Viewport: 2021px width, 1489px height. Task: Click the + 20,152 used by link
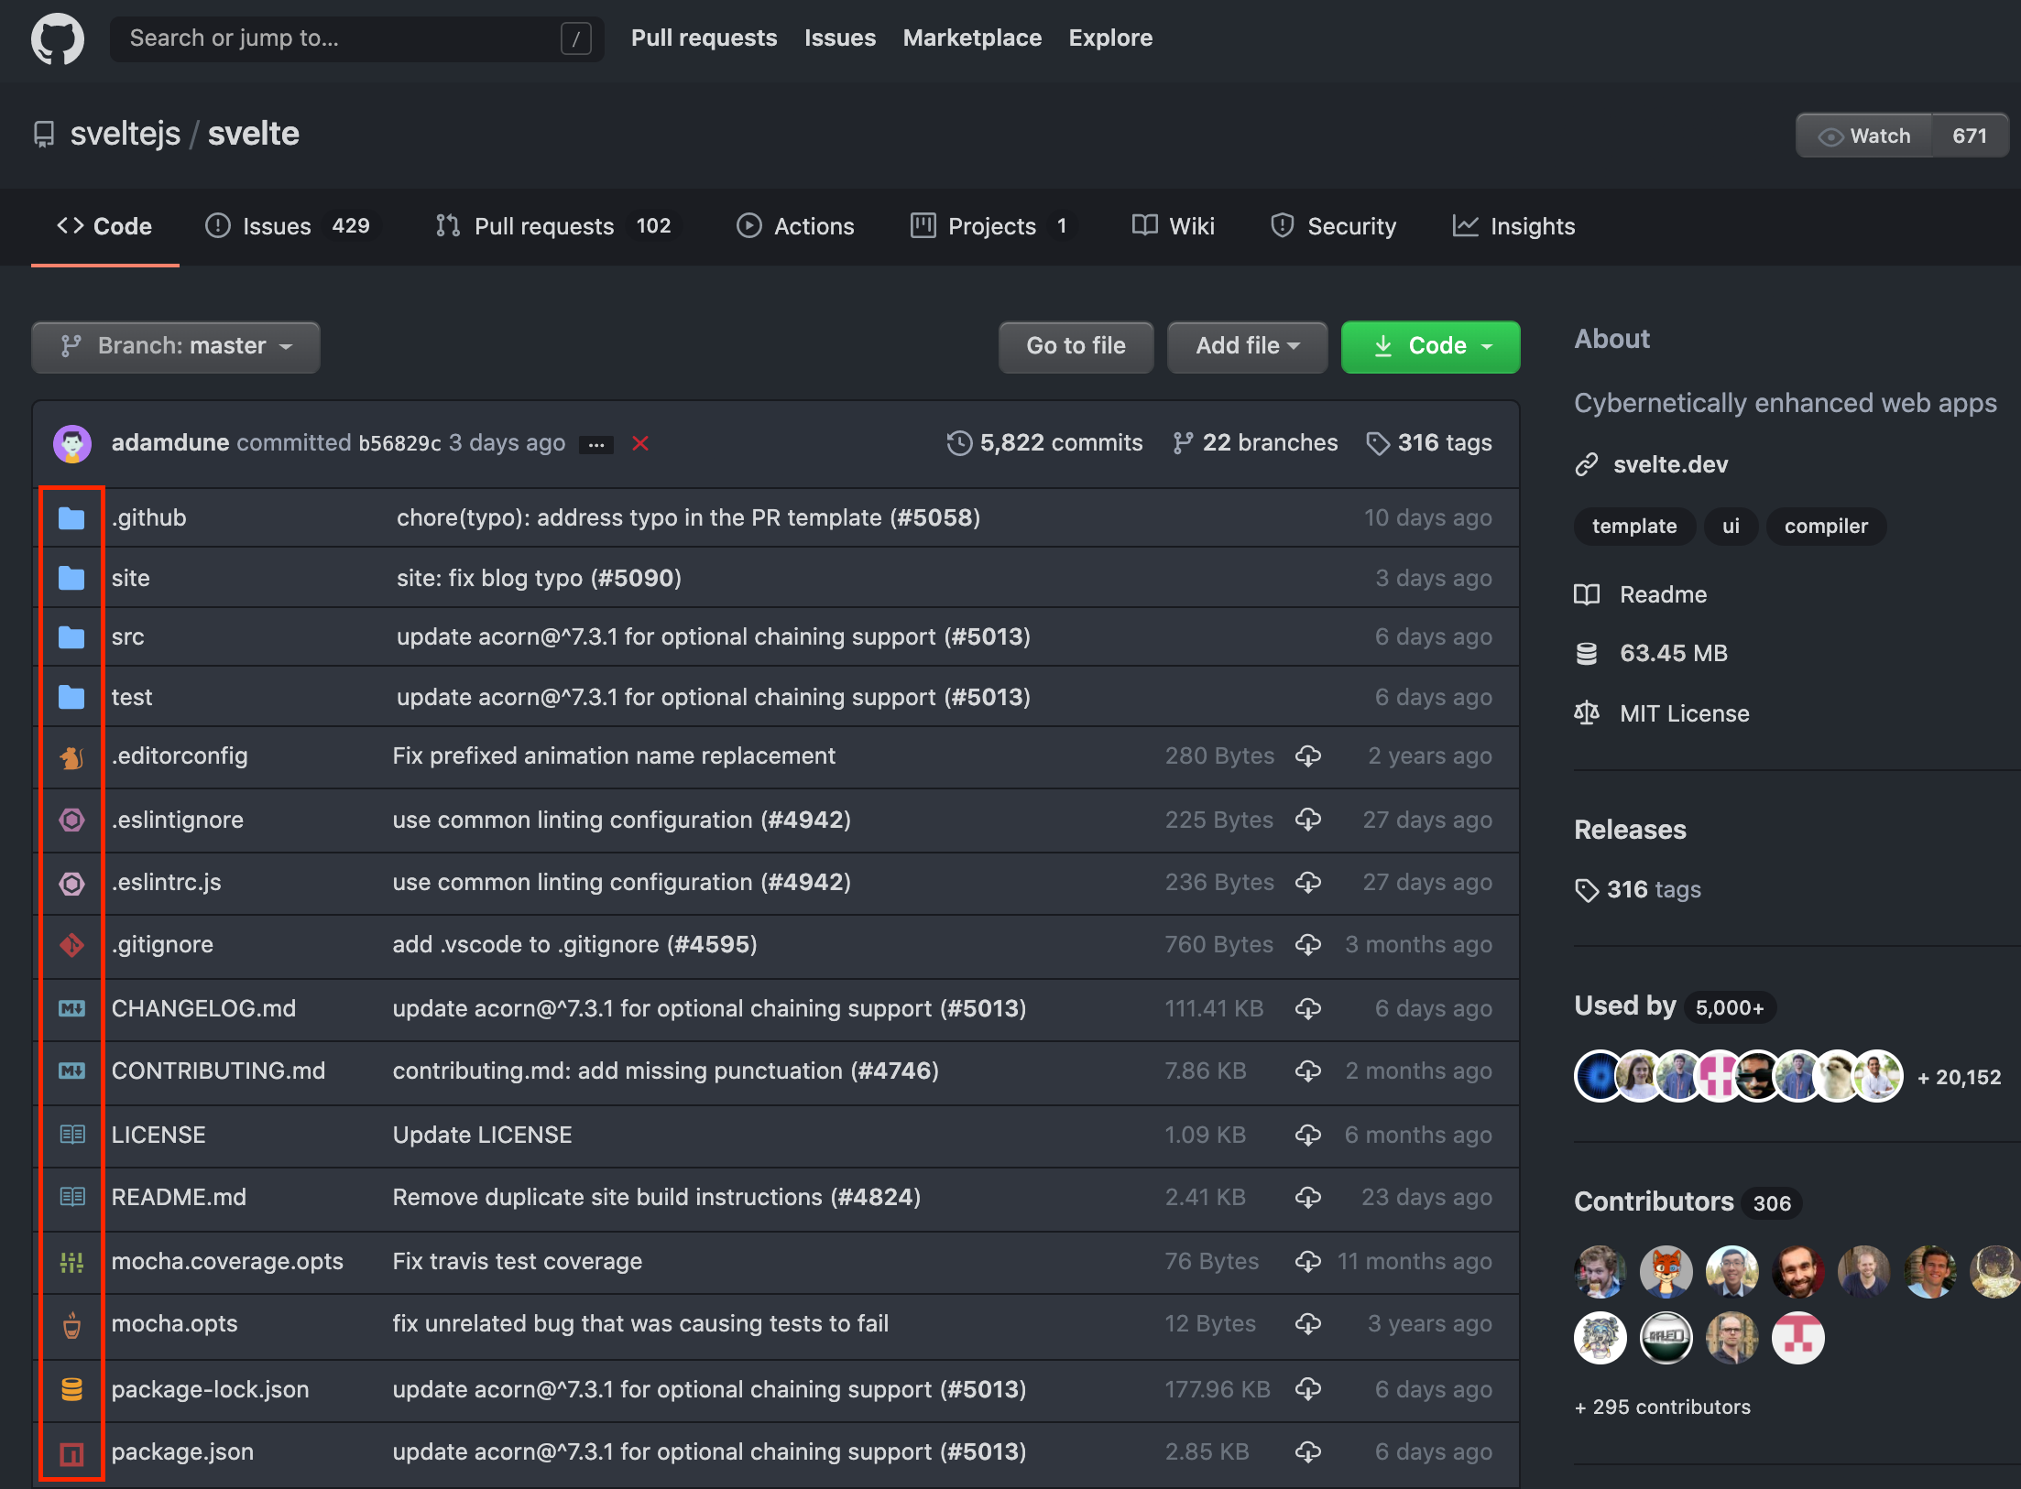(x=1959, y=1078)
